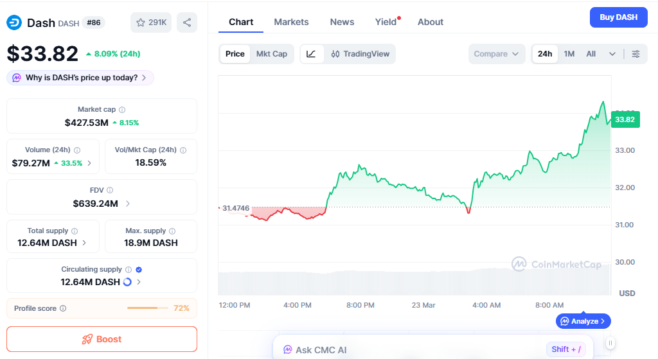658x359 pixels.
Task: Show Vol/Mkt Cap (24h) info icon
Action: pos(183,150)
